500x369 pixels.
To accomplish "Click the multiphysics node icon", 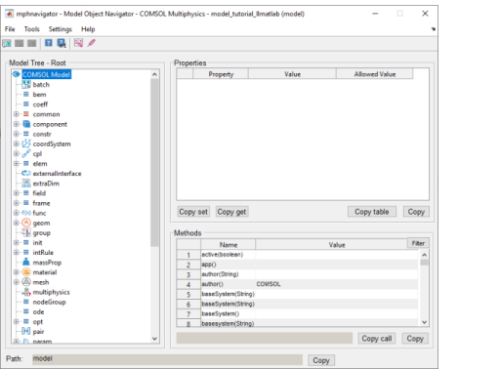I will [26, 292].
